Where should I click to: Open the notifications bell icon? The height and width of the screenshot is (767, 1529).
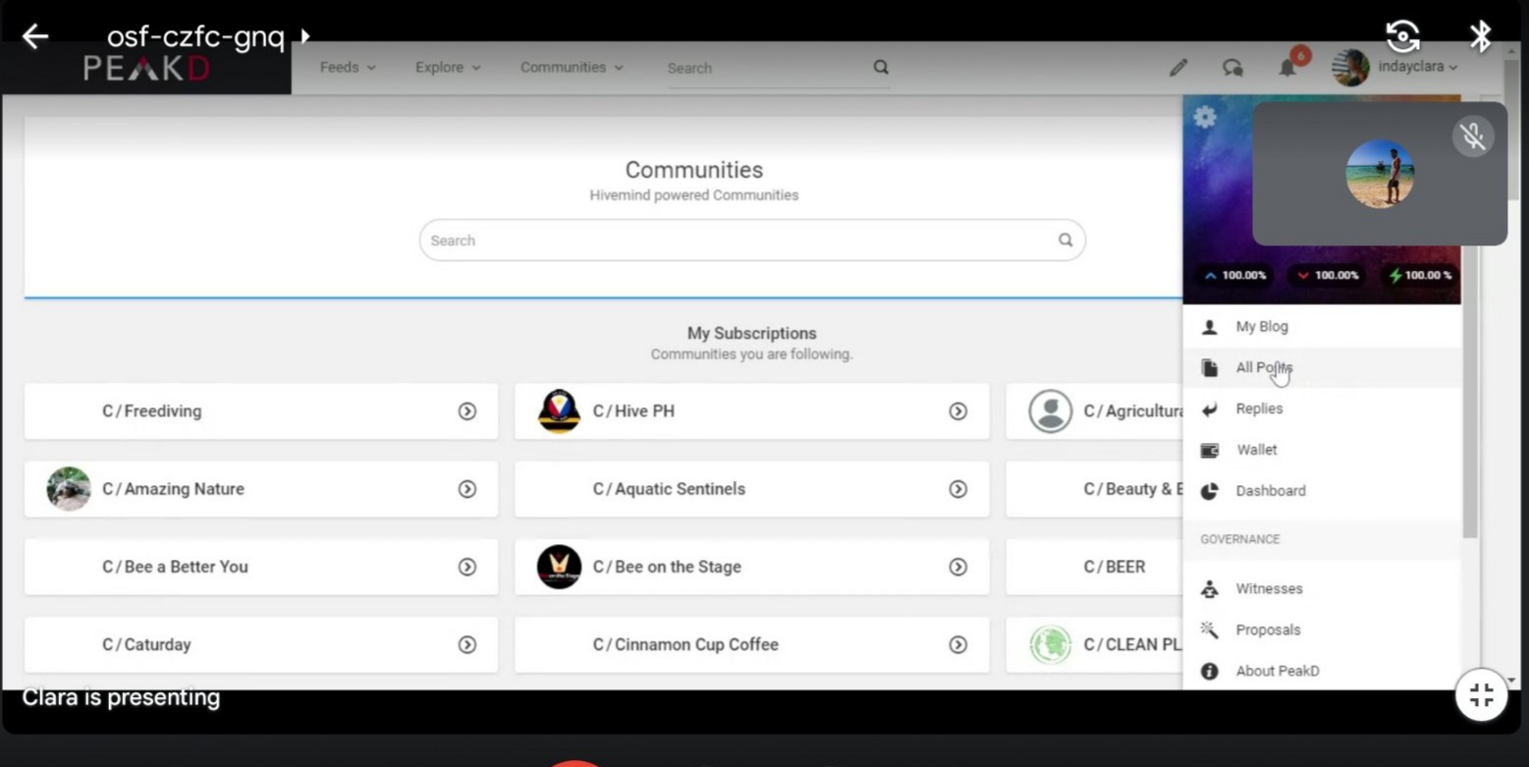pos(1287,68)
